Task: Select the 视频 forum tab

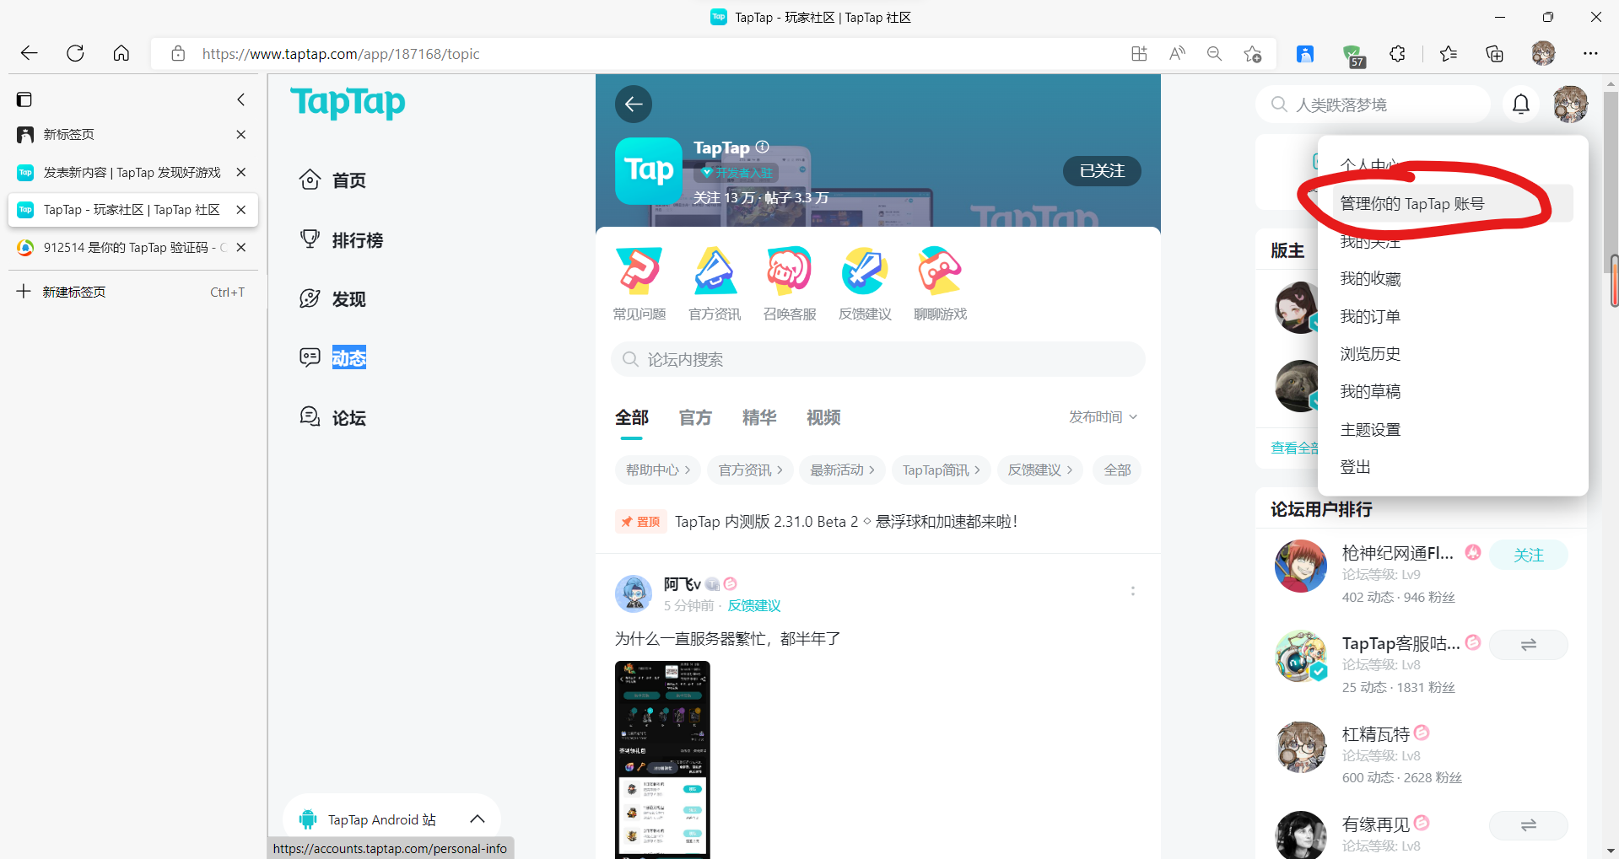Action: 823,418
